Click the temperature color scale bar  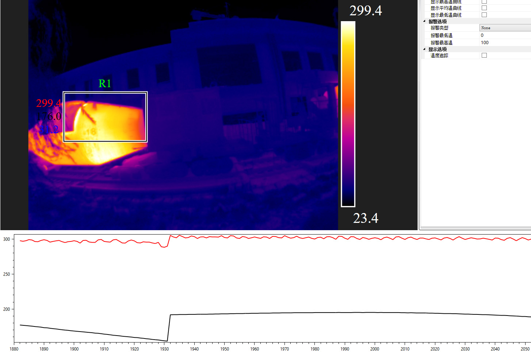(x=348, y=114)
